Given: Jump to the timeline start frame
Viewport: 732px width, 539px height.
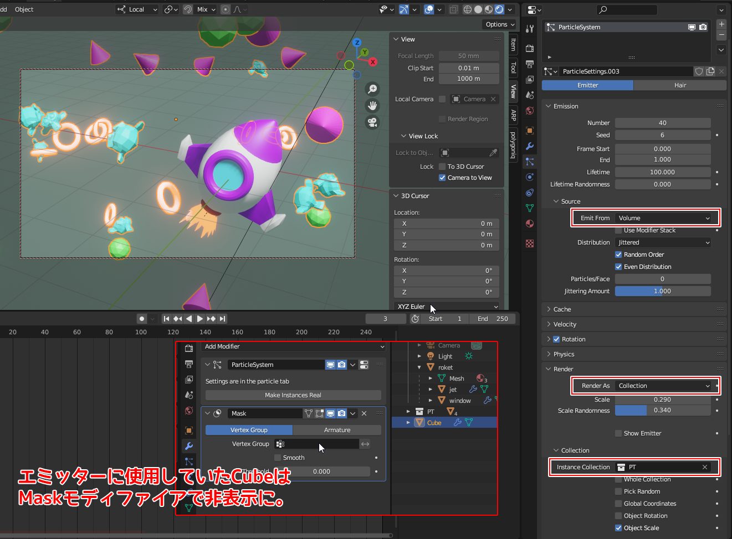Looking at the screenshot, I should point(166,319).
